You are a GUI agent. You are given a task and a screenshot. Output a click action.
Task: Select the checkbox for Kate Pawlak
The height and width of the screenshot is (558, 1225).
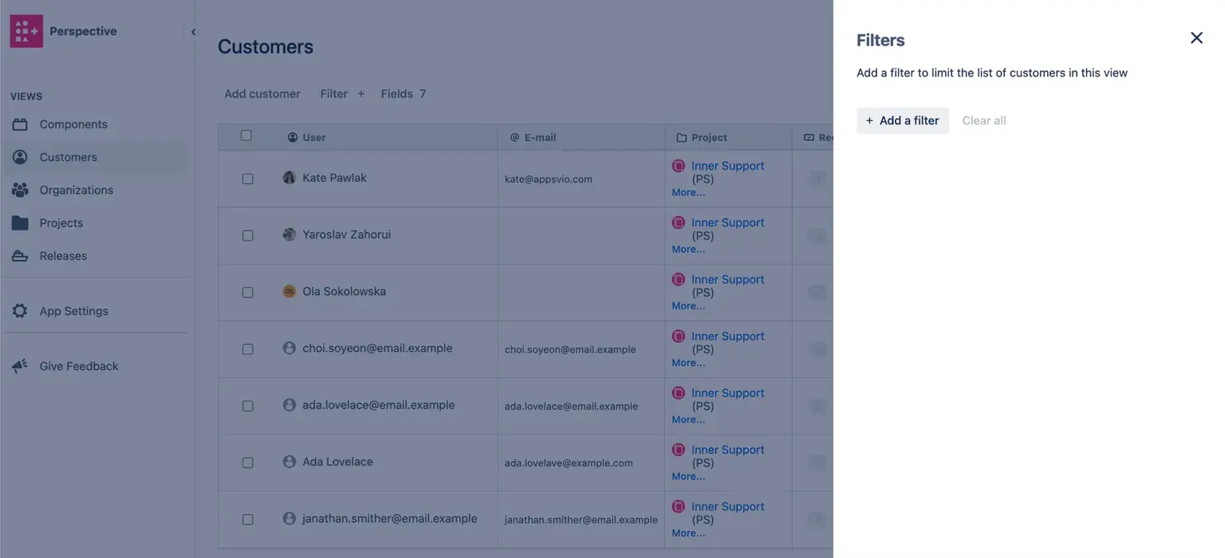tap(247, 179)
